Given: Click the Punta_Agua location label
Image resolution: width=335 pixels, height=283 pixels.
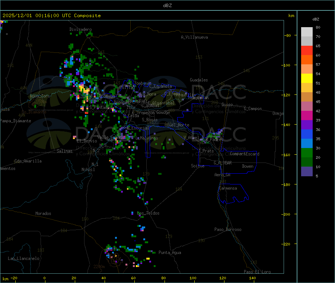Looking at the screenshot, I should tap(170, 253).
